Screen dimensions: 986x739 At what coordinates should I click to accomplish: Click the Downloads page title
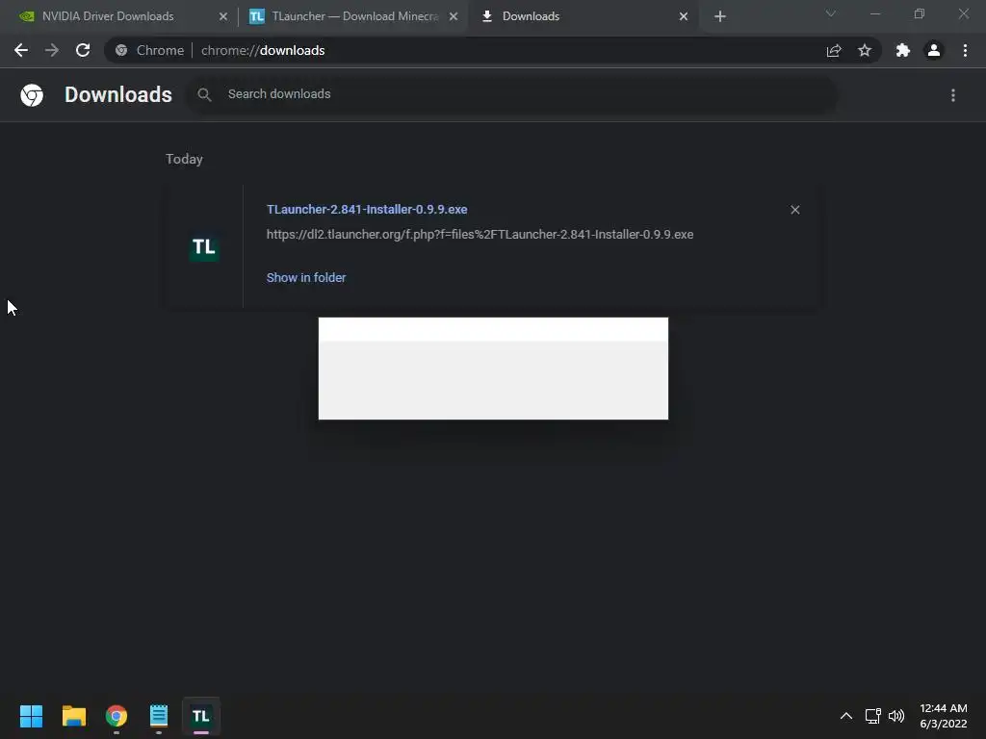pos(118,94)
